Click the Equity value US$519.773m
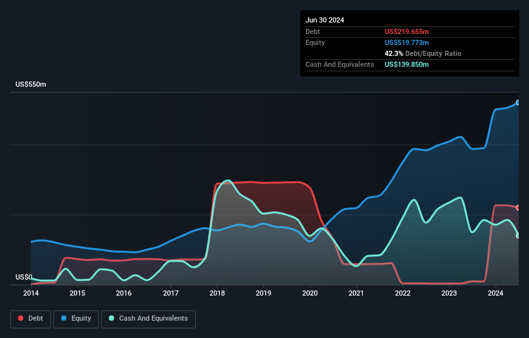 (407, 42)
